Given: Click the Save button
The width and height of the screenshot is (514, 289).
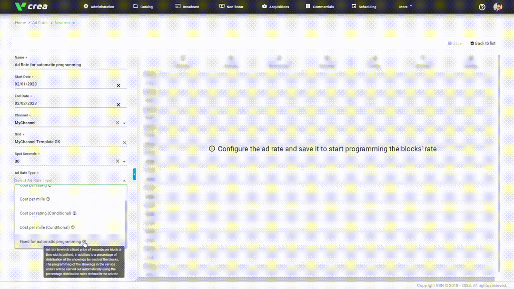Looking at the screenshot, I should [x=455, y=43].
